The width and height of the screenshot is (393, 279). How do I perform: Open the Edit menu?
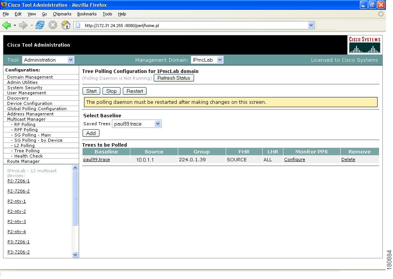18,14
